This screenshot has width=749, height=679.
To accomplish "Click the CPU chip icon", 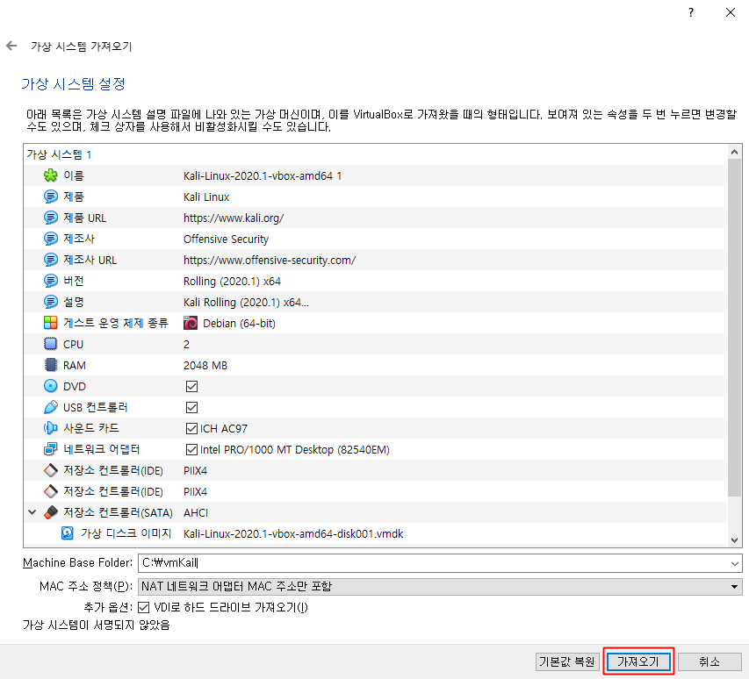I will pos(51,344).
